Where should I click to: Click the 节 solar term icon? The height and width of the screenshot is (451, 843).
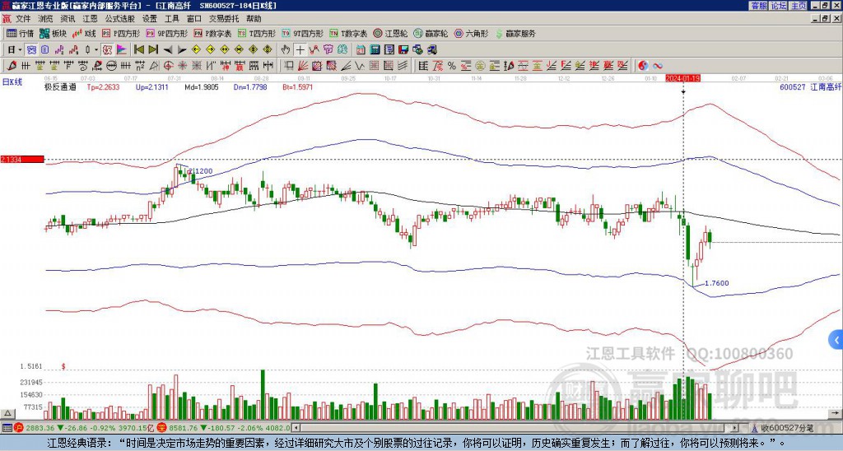(x=328, y=49)
